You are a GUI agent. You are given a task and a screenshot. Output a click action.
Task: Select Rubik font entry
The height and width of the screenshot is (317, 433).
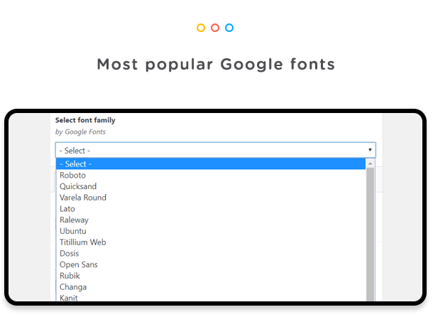pos(211,276)
